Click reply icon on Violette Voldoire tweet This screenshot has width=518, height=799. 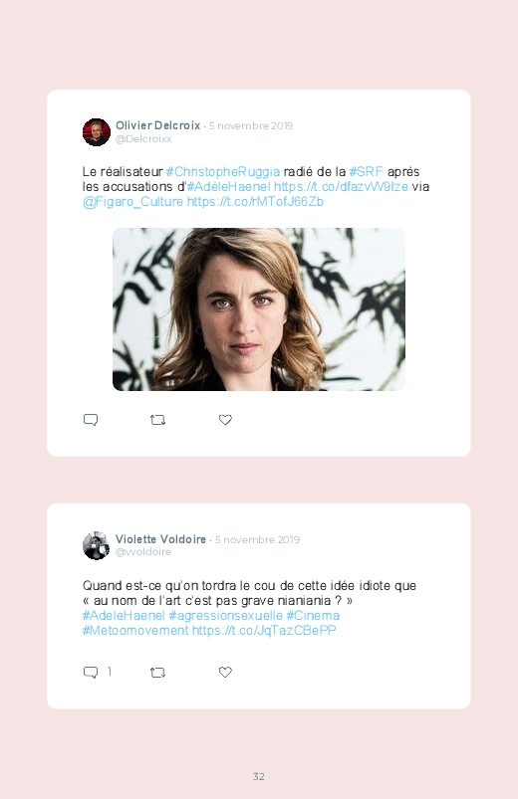[x=91, y=672]
